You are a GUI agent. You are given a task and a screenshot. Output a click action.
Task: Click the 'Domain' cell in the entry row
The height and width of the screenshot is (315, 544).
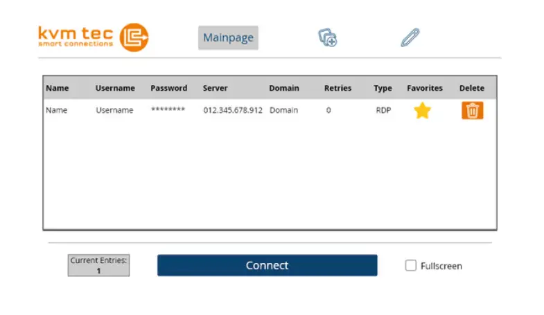coord(284,110)
